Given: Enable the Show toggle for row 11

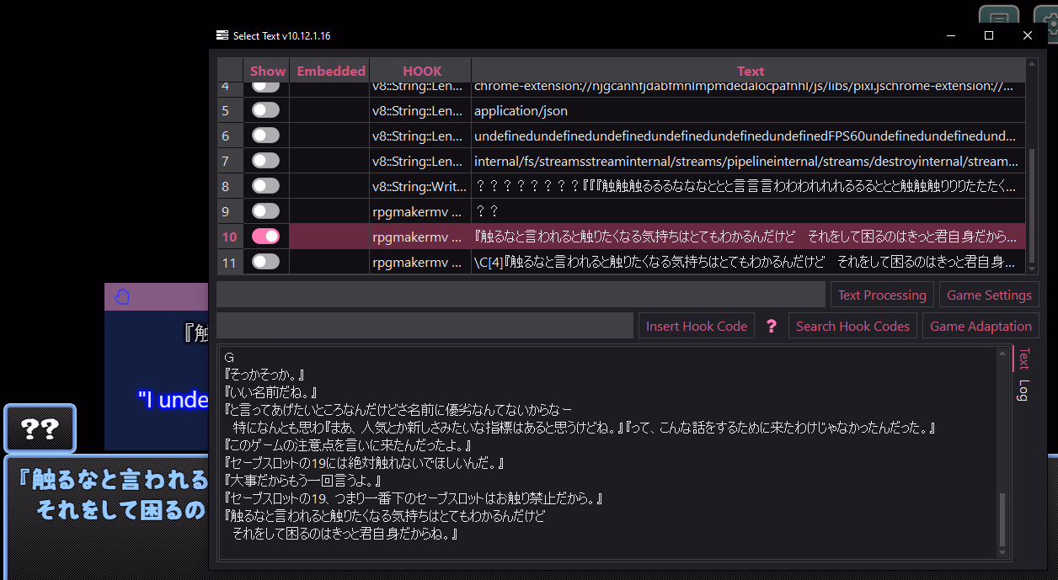Looking at the screenshot, I should pos(265,262).
